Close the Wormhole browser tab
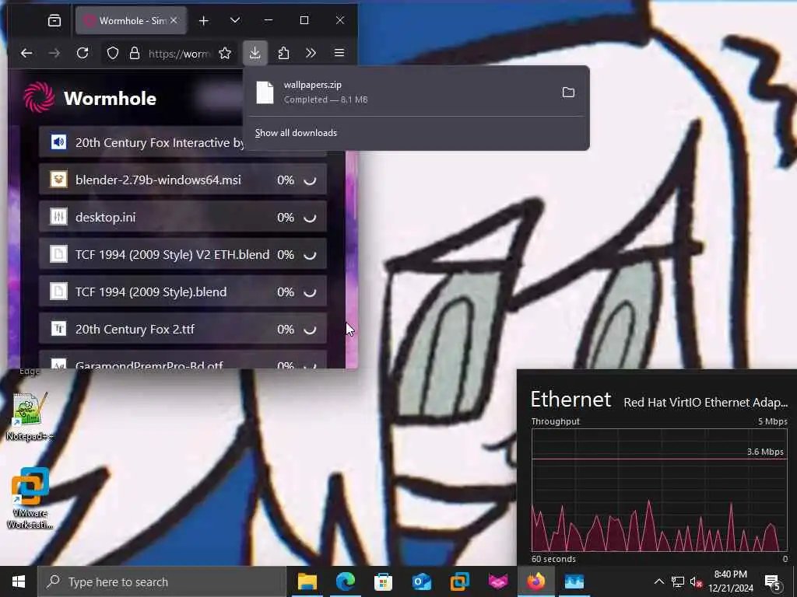This screenshot has width=797, height=597. pyautogui.click(x=174, y=20)
